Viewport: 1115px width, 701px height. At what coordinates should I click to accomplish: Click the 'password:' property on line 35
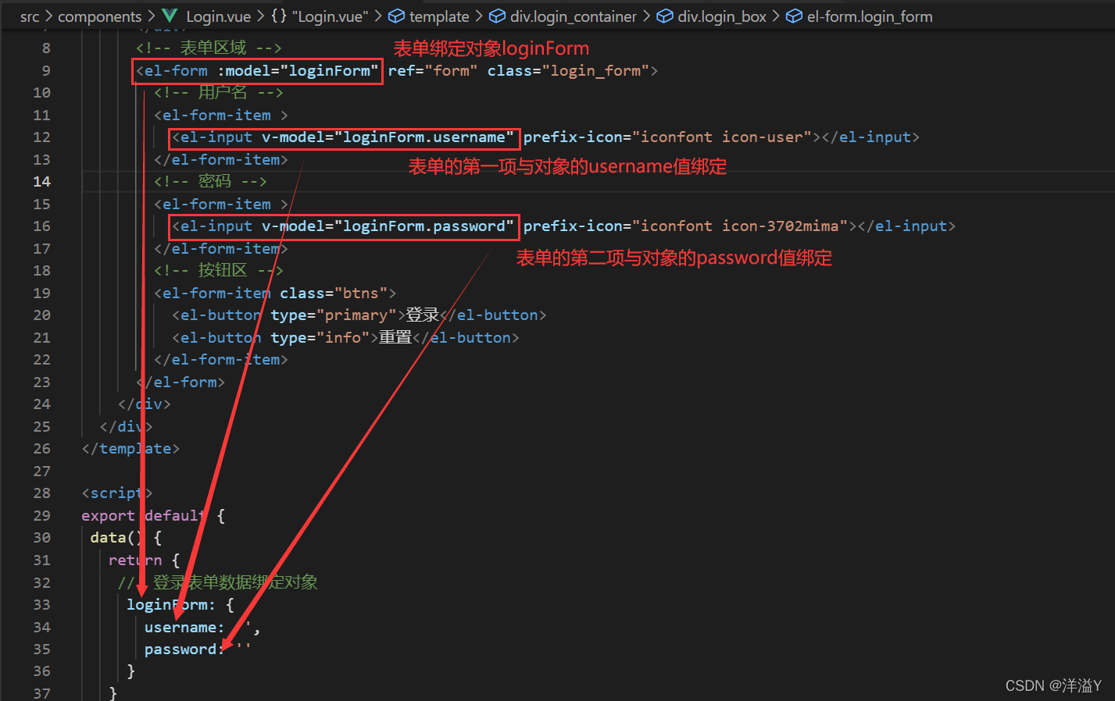click(184, 649)
